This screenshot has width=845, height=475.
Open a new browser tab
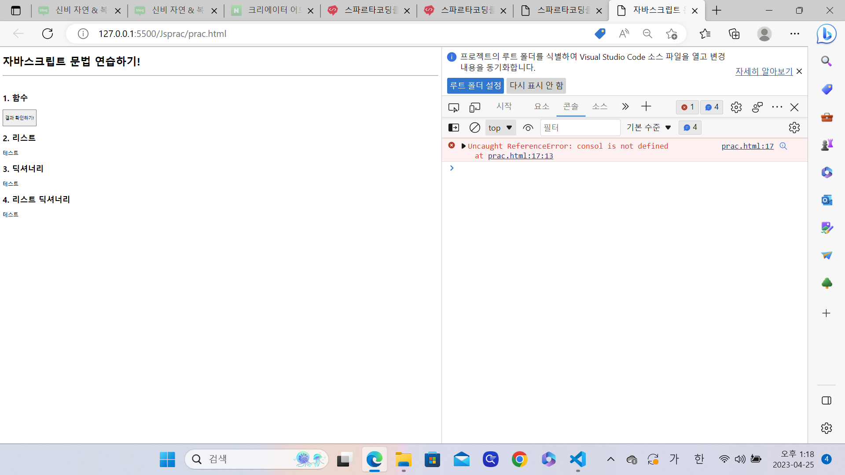tap(716, 11)
